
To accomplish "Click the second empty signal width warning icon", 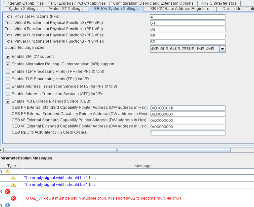I will pyautogui.click(x=13, y=185).
